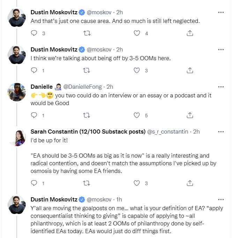233x238 pixels.
Task: Open more options on Sarah Constantin's tweet
Action: pyautogui.click(x=220, y=132)
